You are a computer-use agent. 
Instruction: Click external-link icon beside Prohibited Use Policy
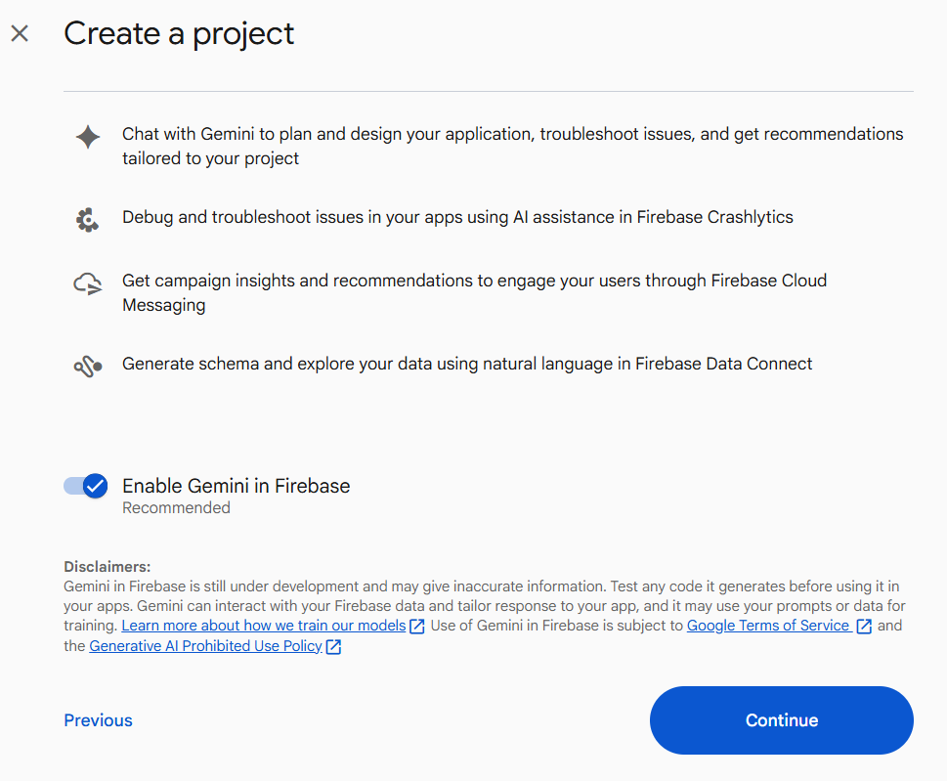point(333,647)
